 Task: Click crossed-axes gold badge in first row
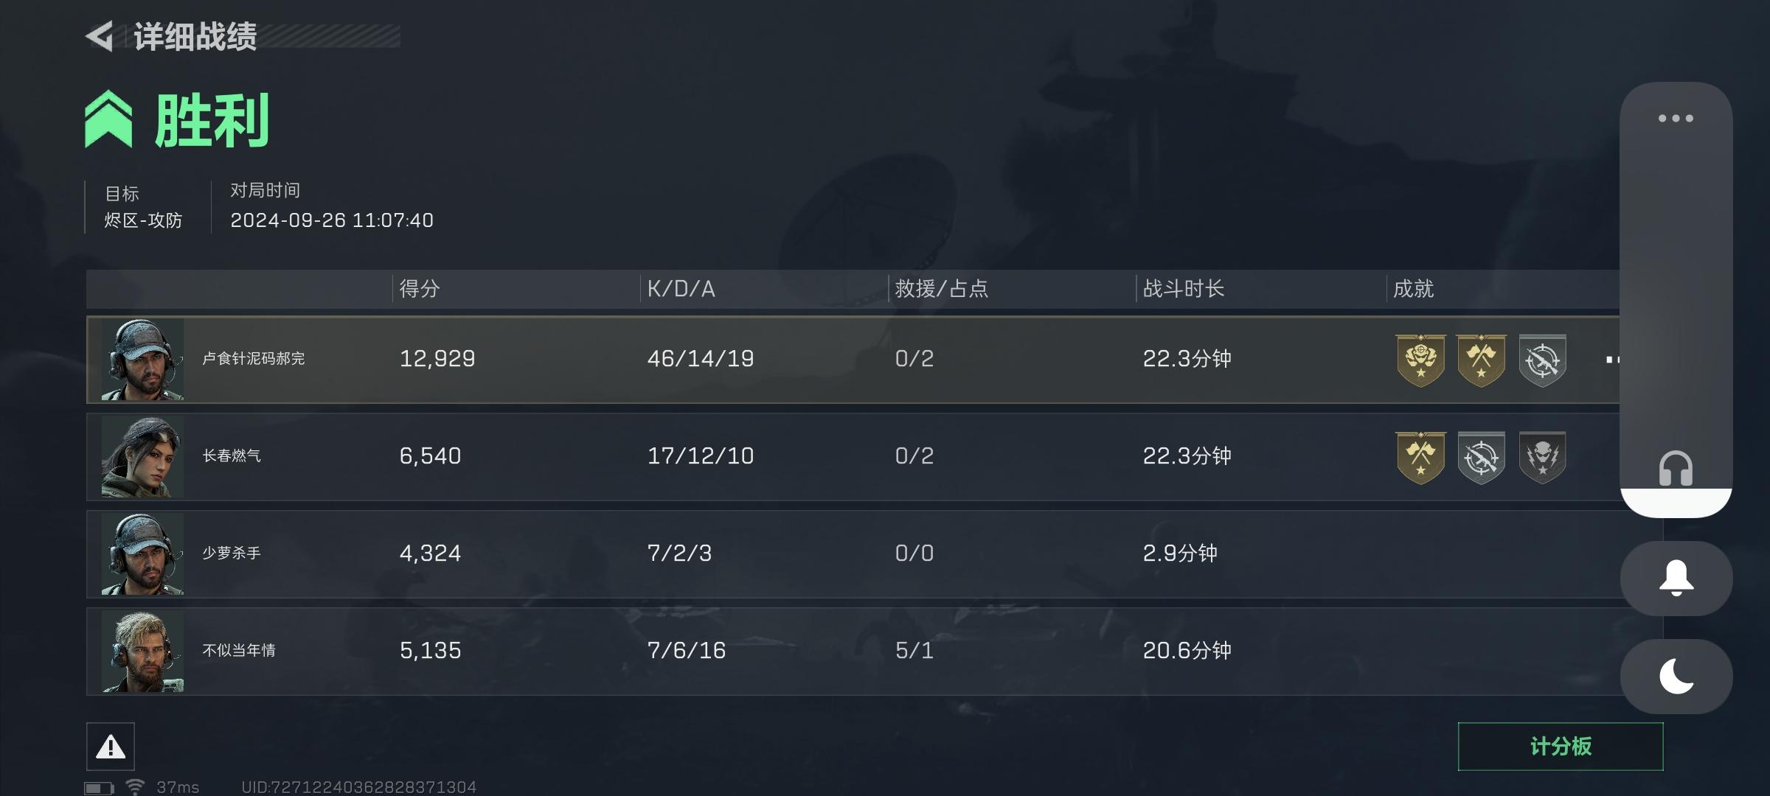pyautogui.click(x=1481, y=360)
